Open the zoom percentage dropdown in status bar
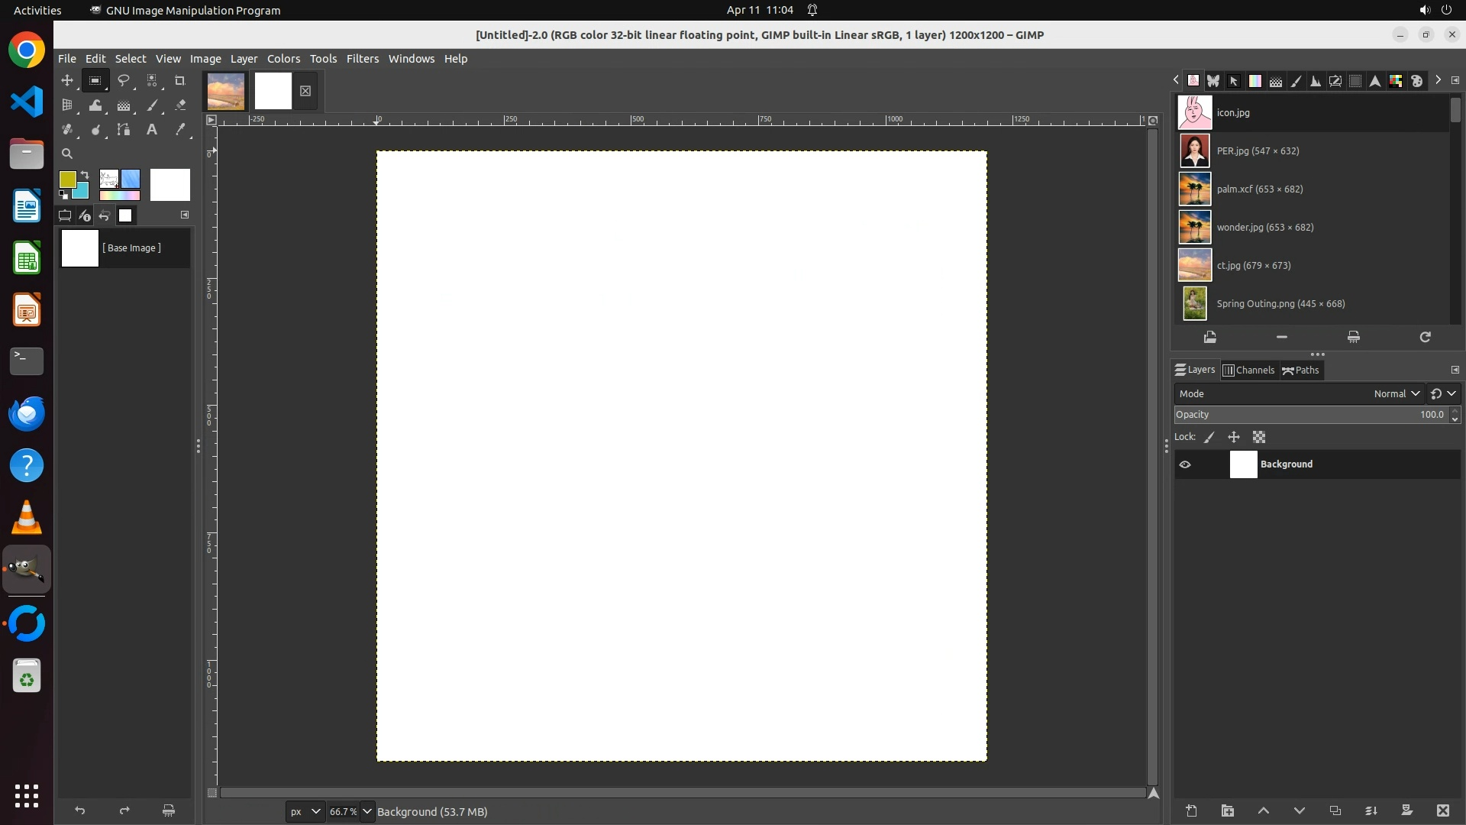Screen dimensions: 1466x825 (x=367, y=811)
